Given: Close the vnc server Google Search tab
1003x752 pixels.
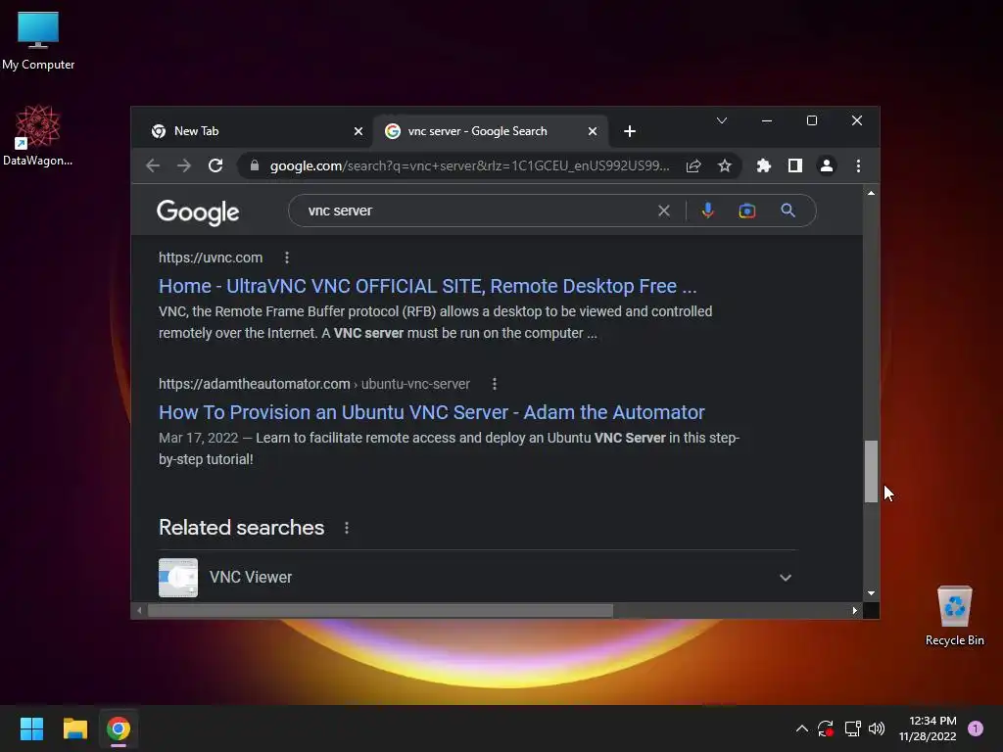Looking at the screenshot, I should coord(593,131).
